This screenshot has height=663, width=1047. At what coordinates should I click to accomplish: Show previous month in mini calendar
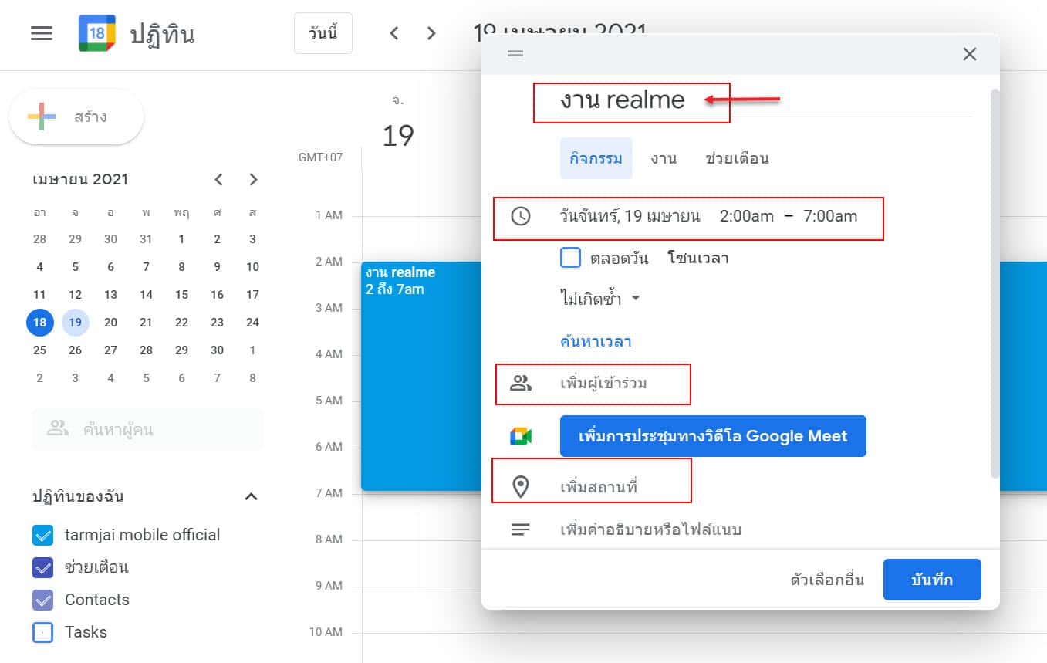point(219,180)
